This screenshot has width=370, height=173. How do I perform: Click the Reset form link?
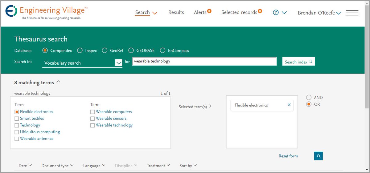click(x=288, y=156)
